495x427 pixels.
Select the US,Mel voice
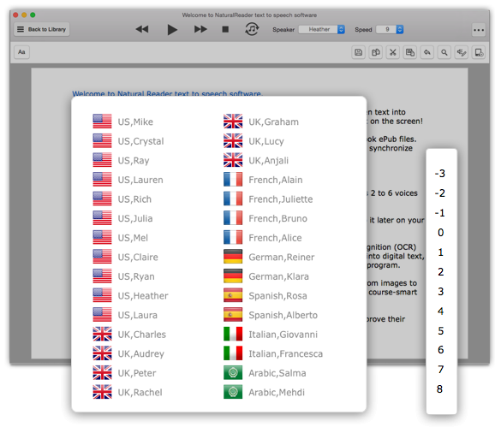121,238
